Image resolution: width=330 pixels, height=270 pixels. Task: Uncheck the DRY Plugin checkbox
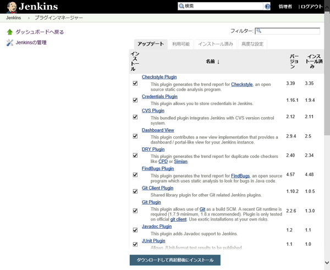point(135,156)
